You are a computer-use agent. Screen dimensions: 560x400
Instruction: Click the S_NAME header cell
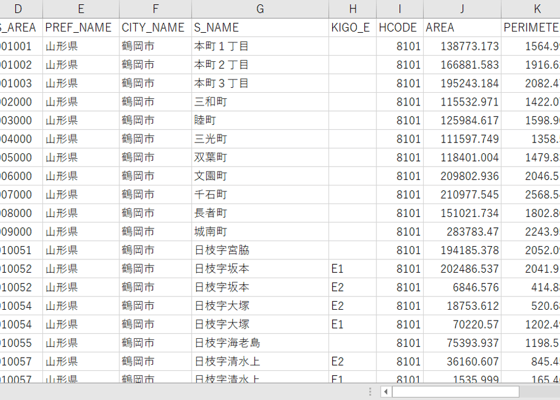tap(260, 27)
